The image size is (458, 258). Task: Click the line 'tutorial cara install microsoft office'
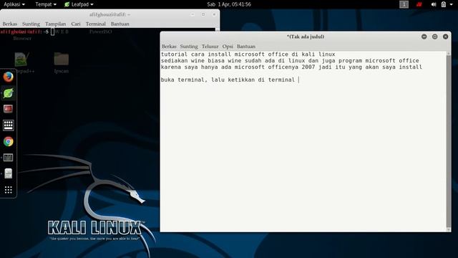[x=248, y=54]
